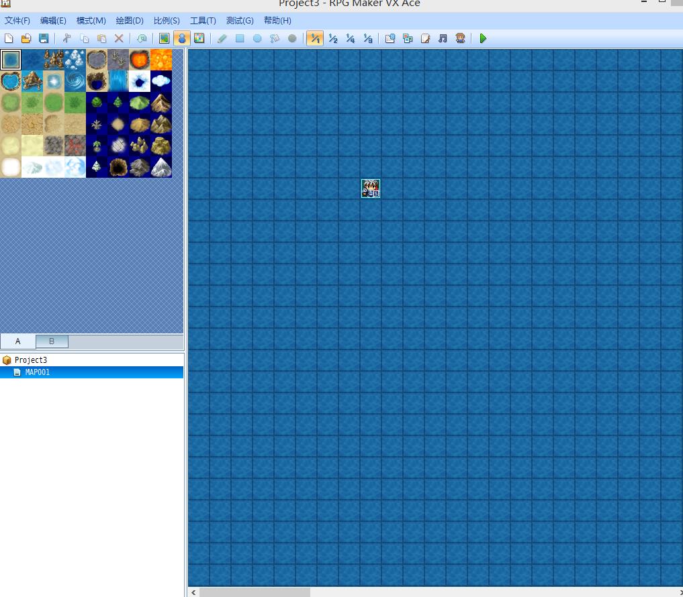
Task: Switch to tileset tab B
Action: tap(52, 341)
